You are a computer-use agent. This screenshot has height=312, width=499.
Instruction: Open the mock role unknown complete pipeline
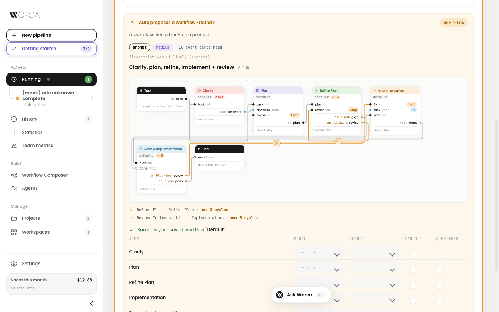coord(51,98)
